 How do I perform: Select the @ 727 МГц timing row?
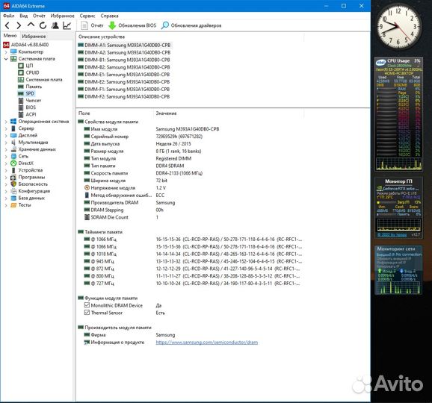pyautogui.click(x=192, y=284)
